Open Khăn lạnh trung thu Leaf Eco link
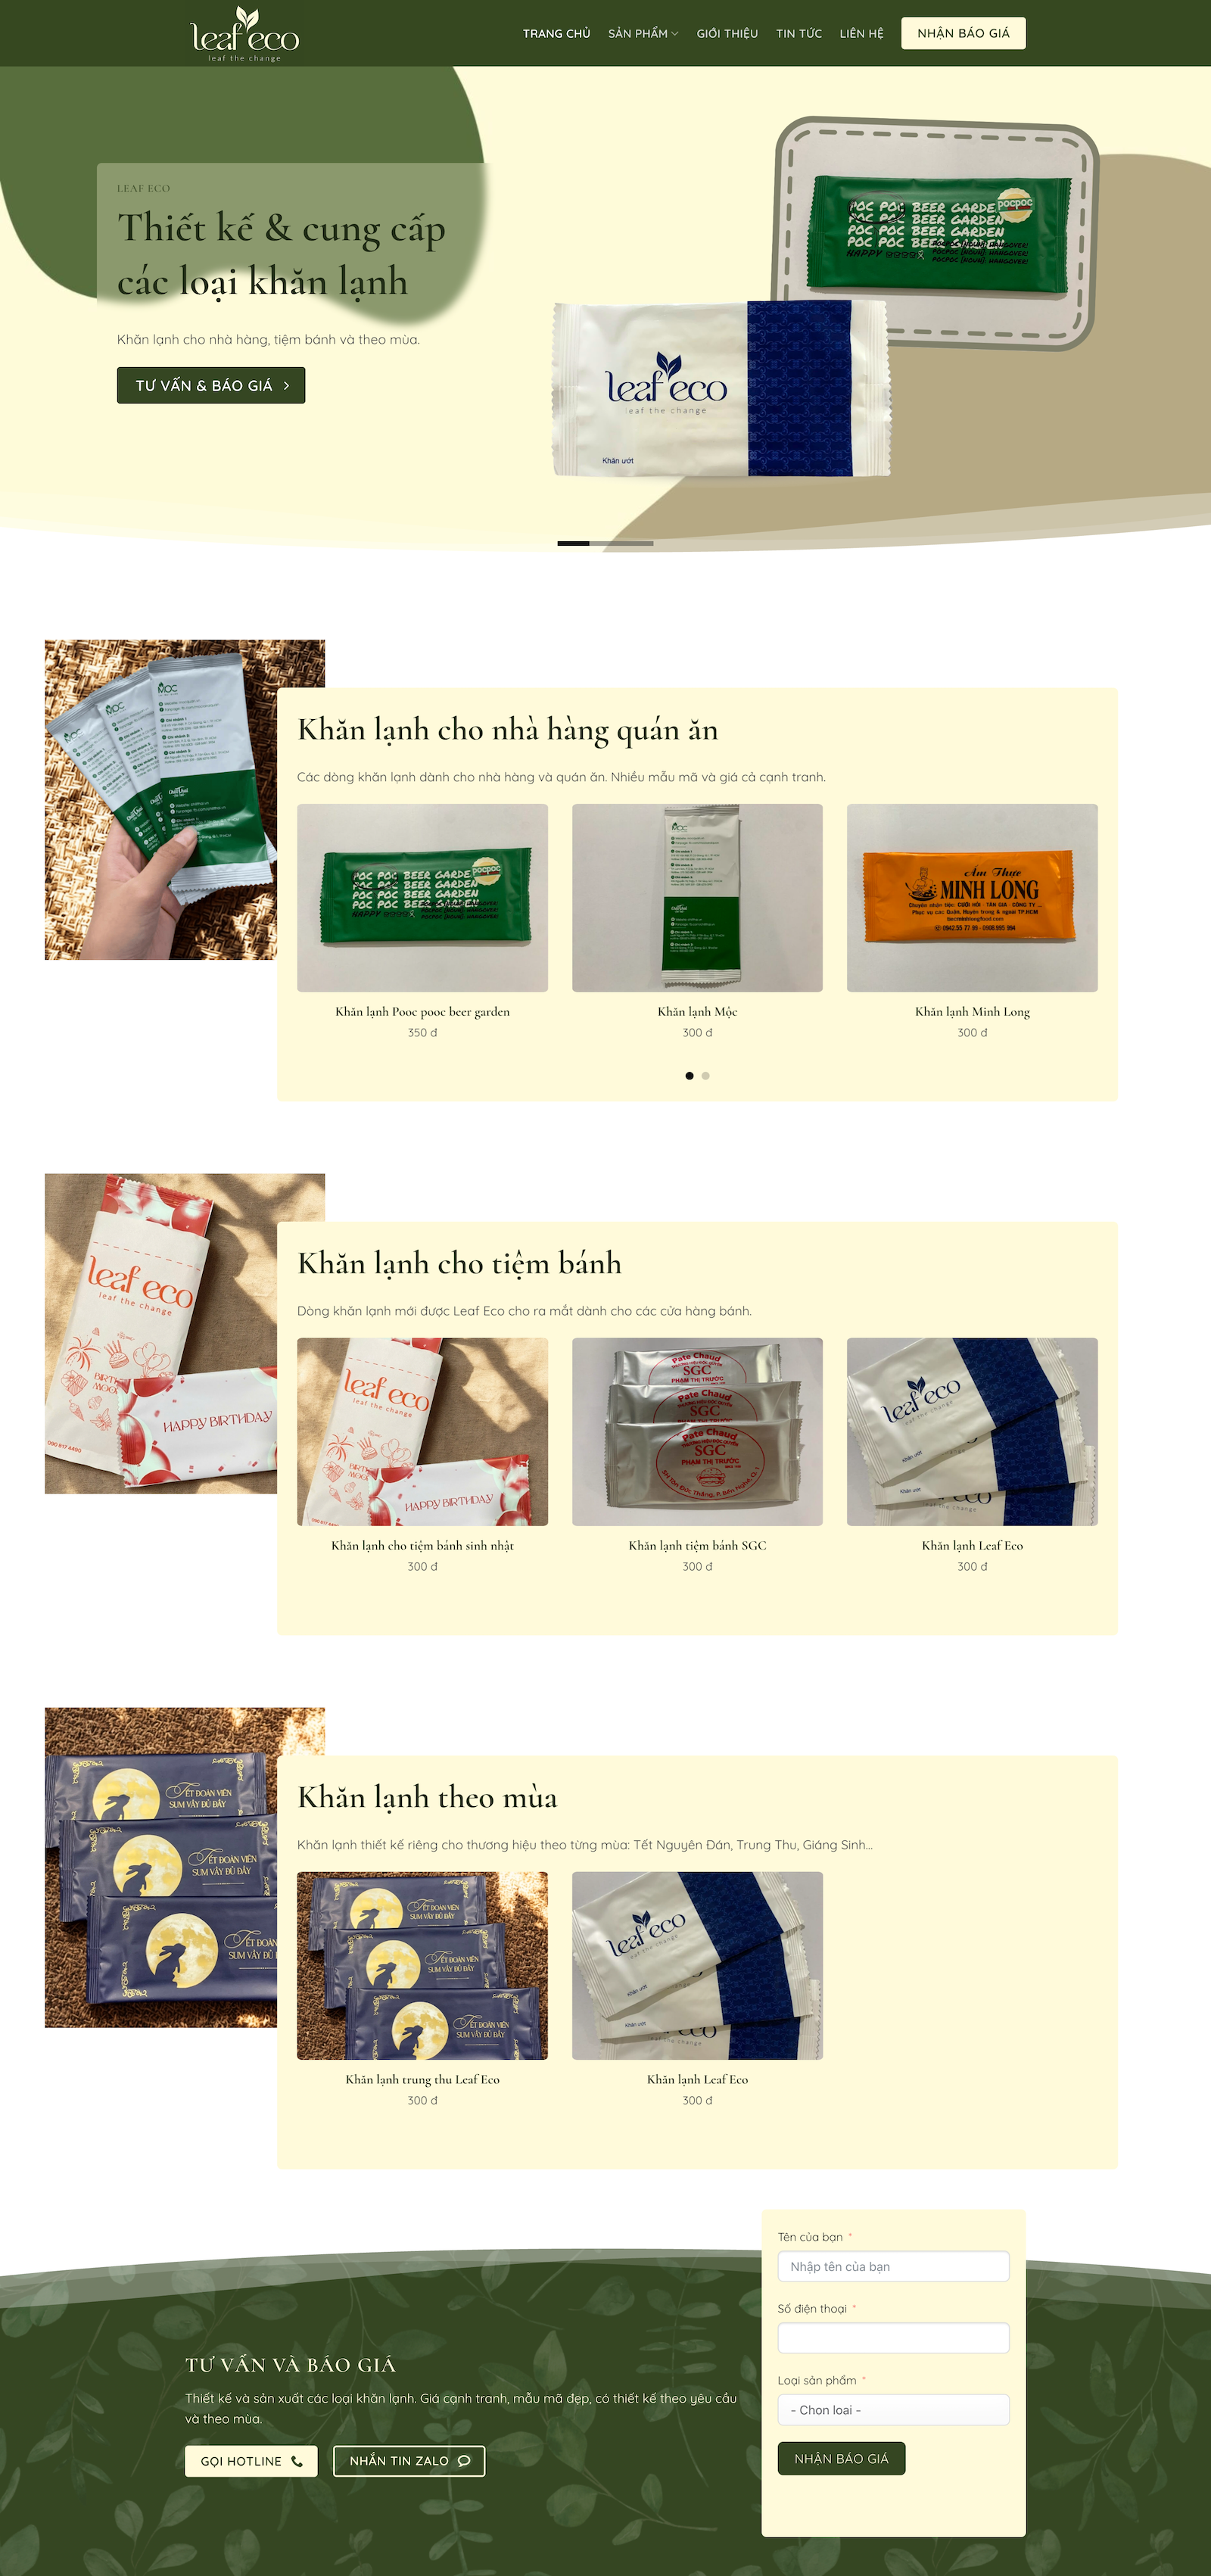The width and height of the screenshot is (1211, 2576). point(422,2079)
